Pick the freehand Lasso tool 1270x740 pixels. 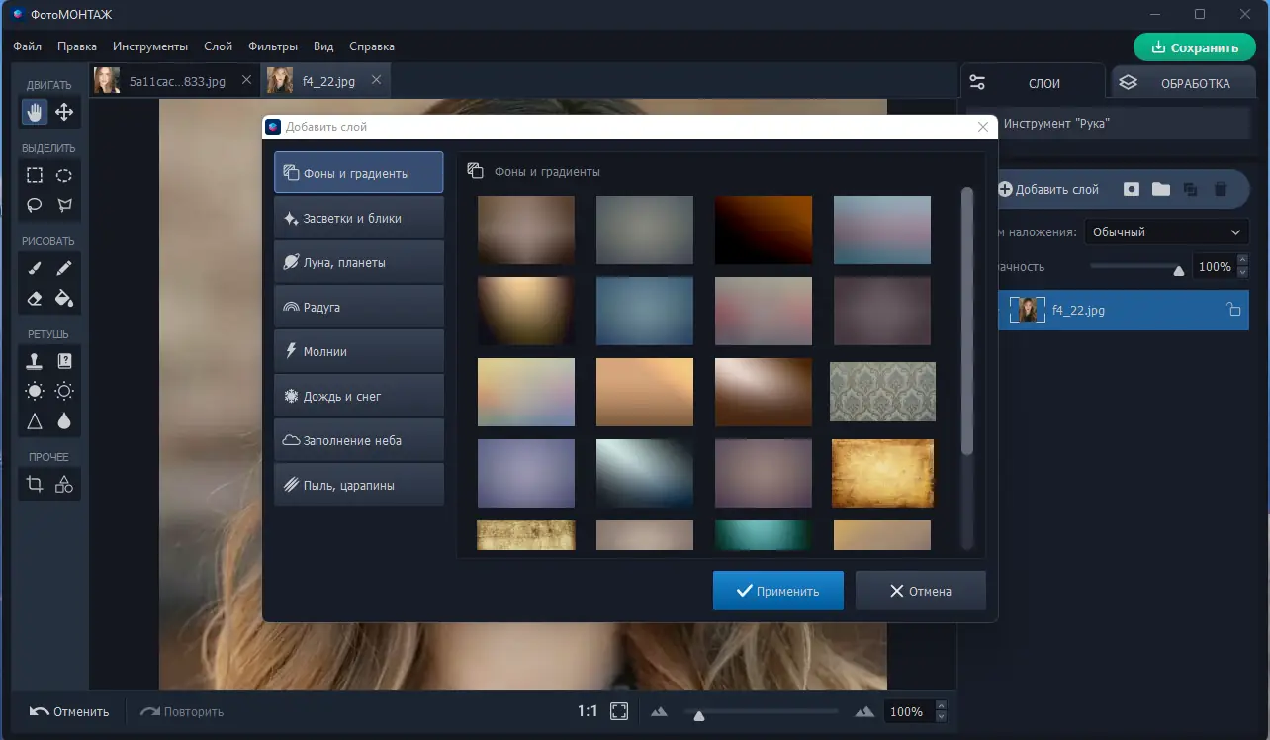tap(35, 205)
